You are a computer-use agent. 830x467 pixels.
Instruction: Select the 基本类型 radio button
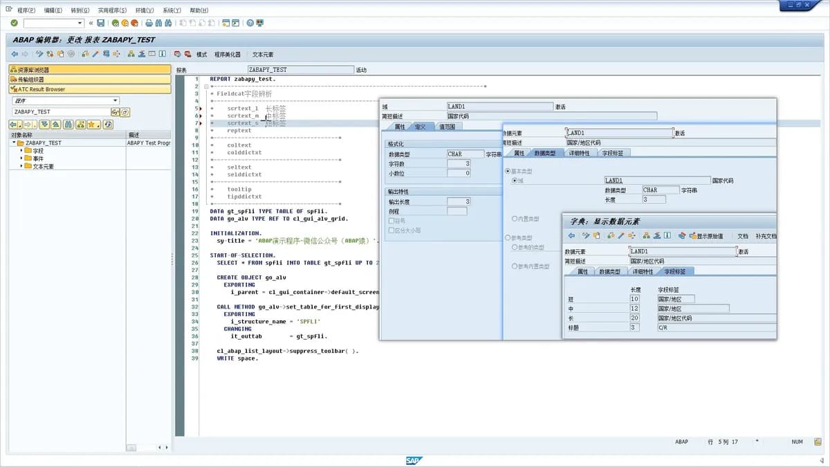click(508, 171)
